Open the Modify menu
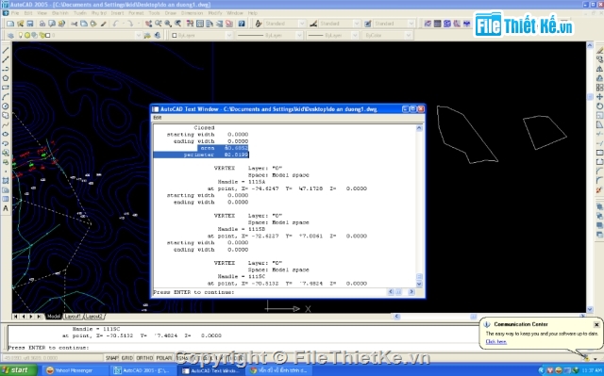The height and width of the screenshot is (376, 604). click(215, 13)
